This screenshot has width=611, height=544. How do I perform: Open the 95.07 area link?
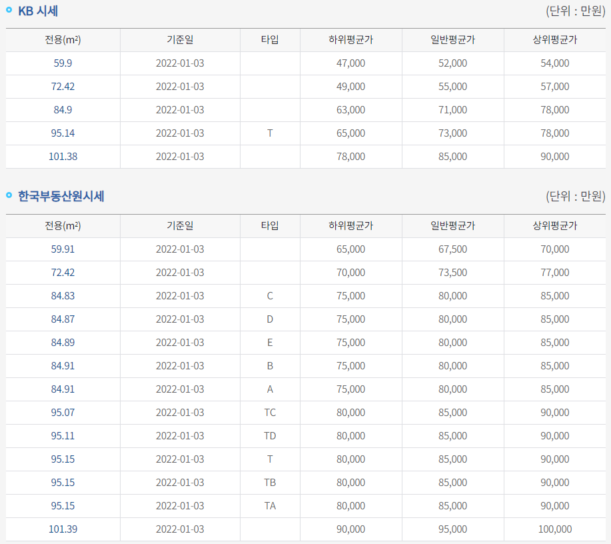63,413
